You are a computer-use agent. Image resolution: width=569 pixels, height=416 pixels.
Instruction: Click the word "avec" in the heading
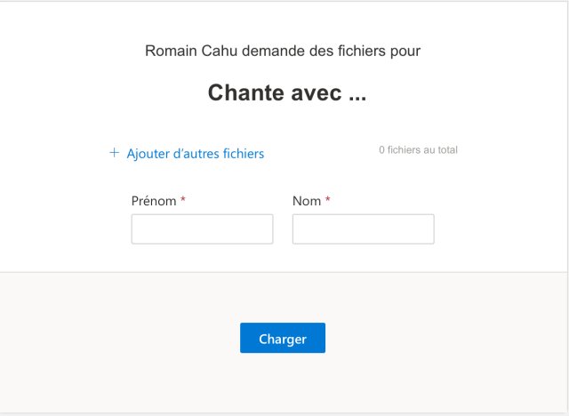click(315, 93)
